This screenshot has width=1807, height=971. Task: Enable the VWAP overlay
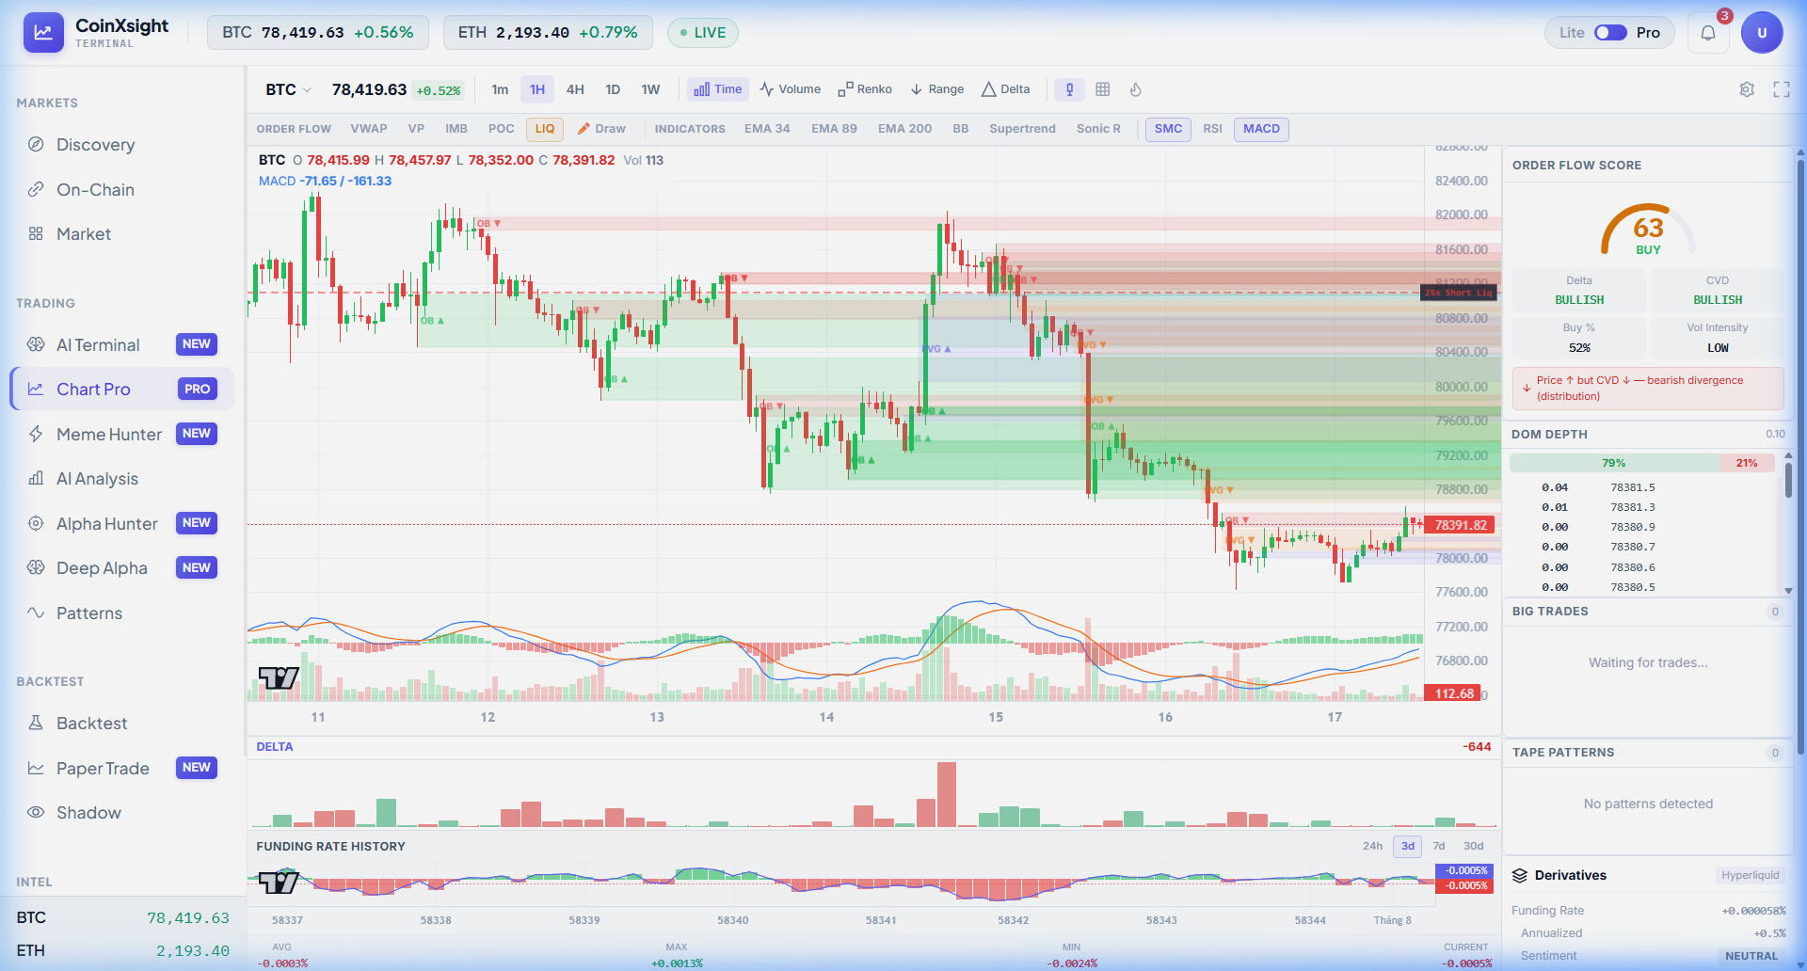click(369, 129)
